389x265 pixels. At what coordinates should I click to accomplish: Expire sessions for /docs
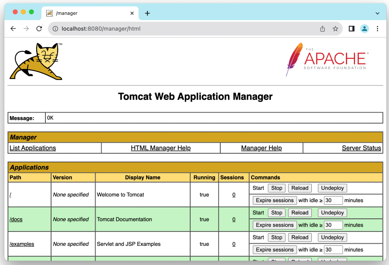[x=275, y=225]
